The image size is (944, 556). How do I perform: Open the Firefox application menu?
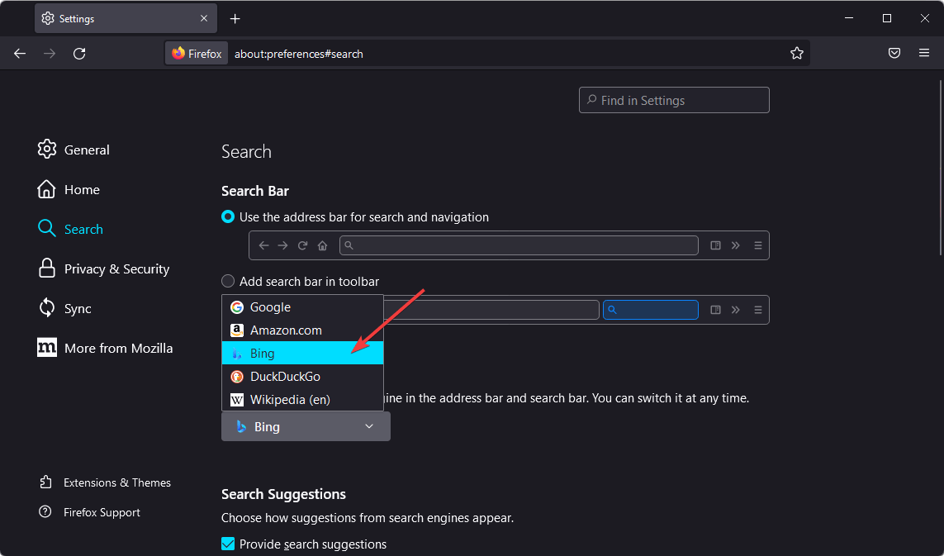924,53
